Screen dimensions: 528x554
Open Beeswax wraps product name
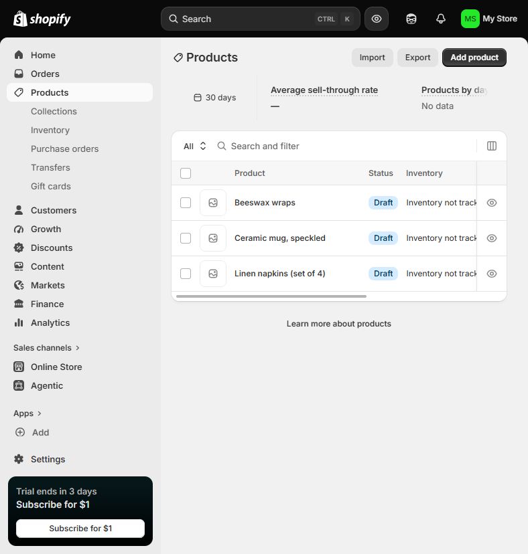265,203
